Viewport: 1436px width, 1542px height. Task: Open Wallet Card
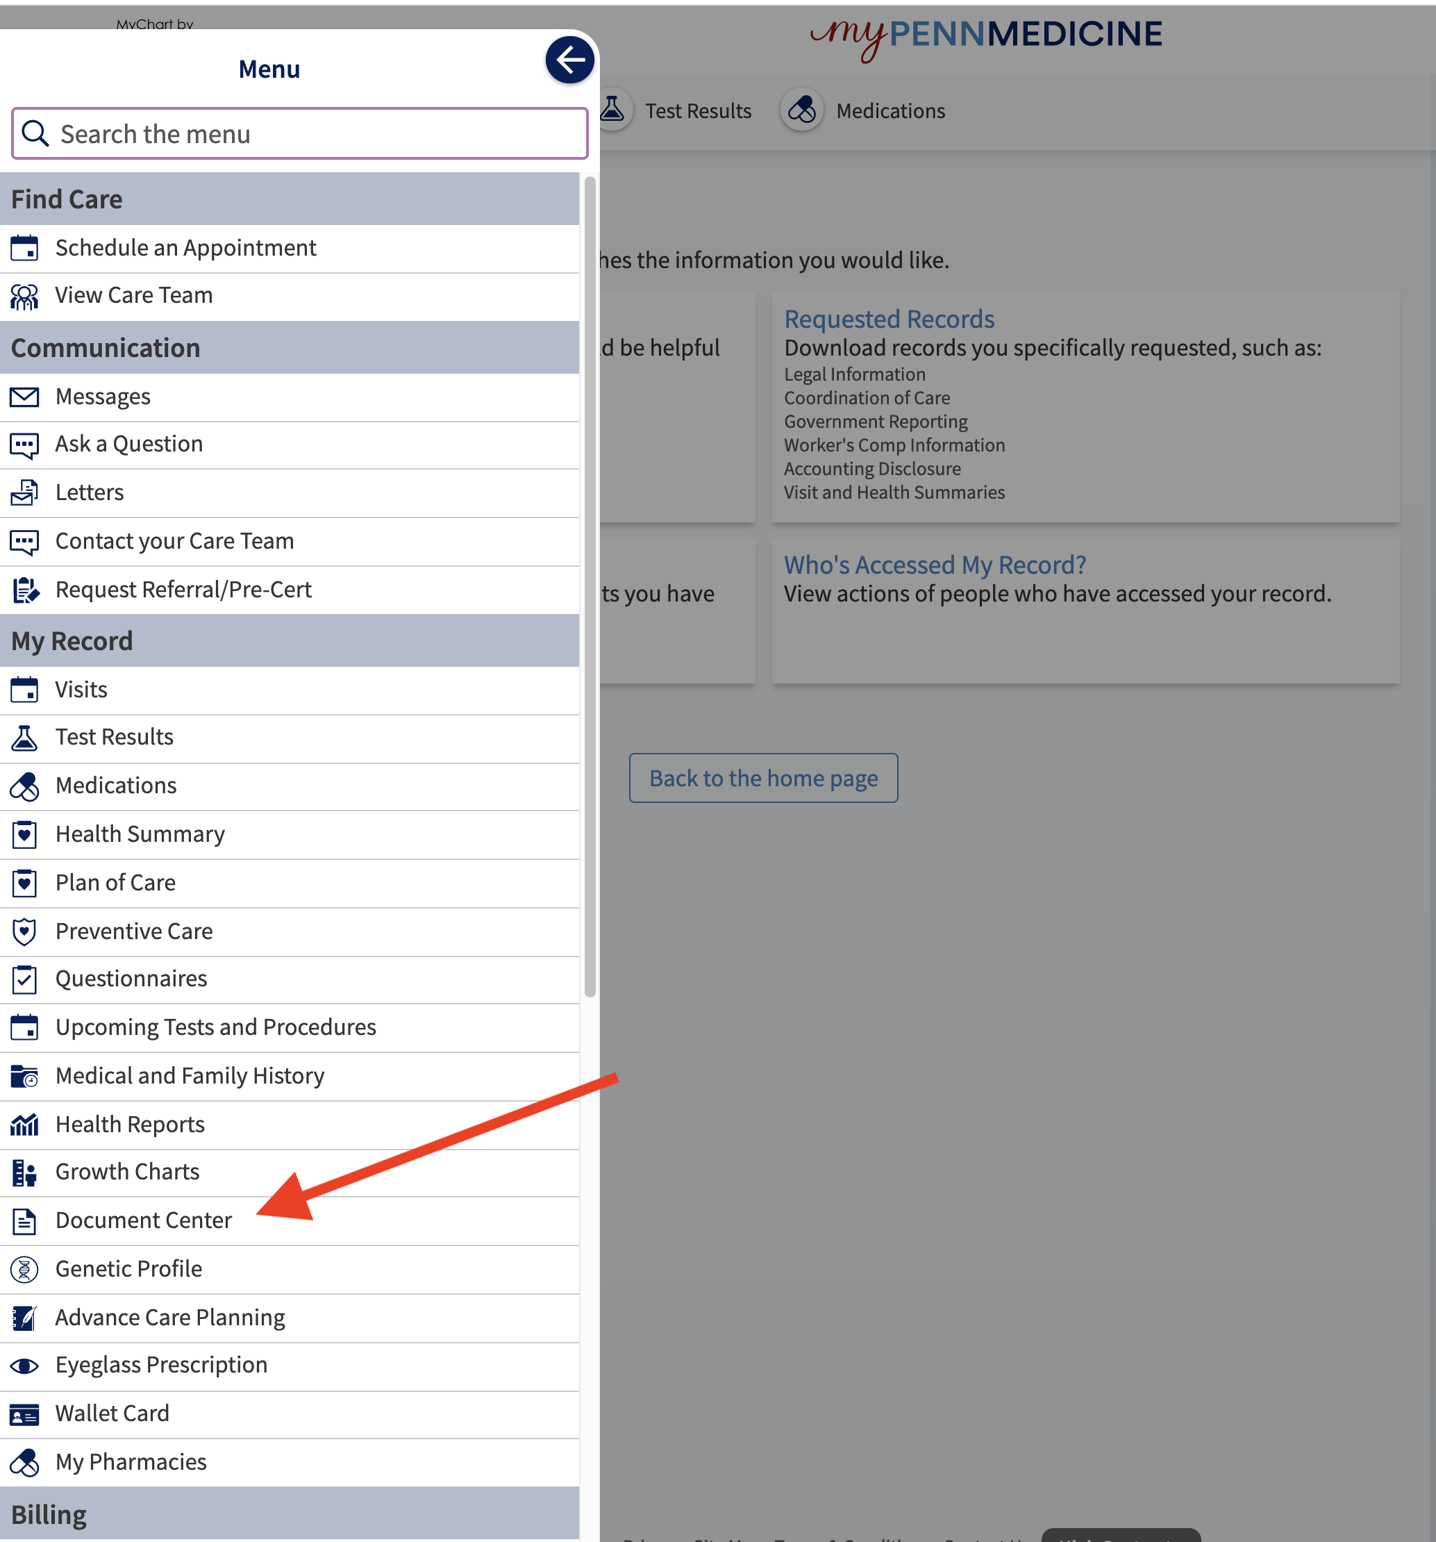(290, 1415)
